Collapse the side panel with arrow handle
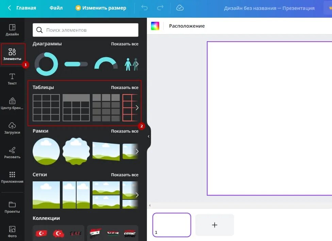Image resolution: width=332 pixels, height=241 pixels. point(149,136)
